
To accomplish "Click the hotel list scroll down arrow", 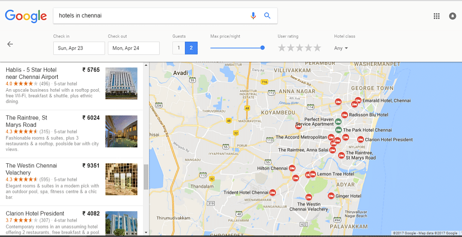I will pyautogui.click(x=146, y=232).
